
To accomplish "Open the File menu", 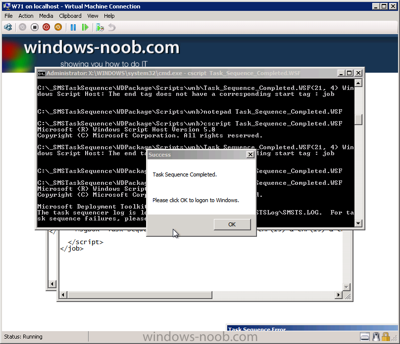I will (8, 16).
